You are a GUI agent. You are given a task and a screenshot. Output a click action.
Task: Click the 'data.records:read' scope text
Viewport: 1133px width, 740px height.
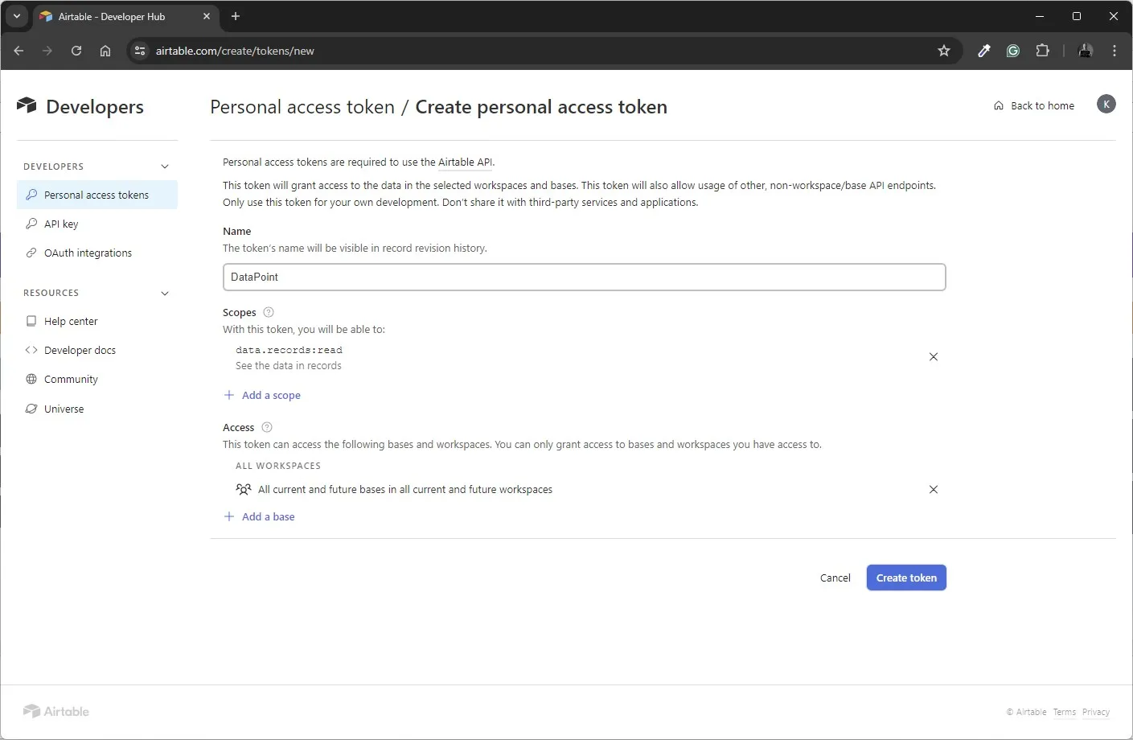click(x=289, y=350)
